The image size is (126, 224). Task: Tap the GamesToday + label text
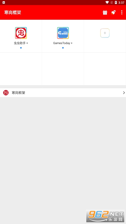63,43
